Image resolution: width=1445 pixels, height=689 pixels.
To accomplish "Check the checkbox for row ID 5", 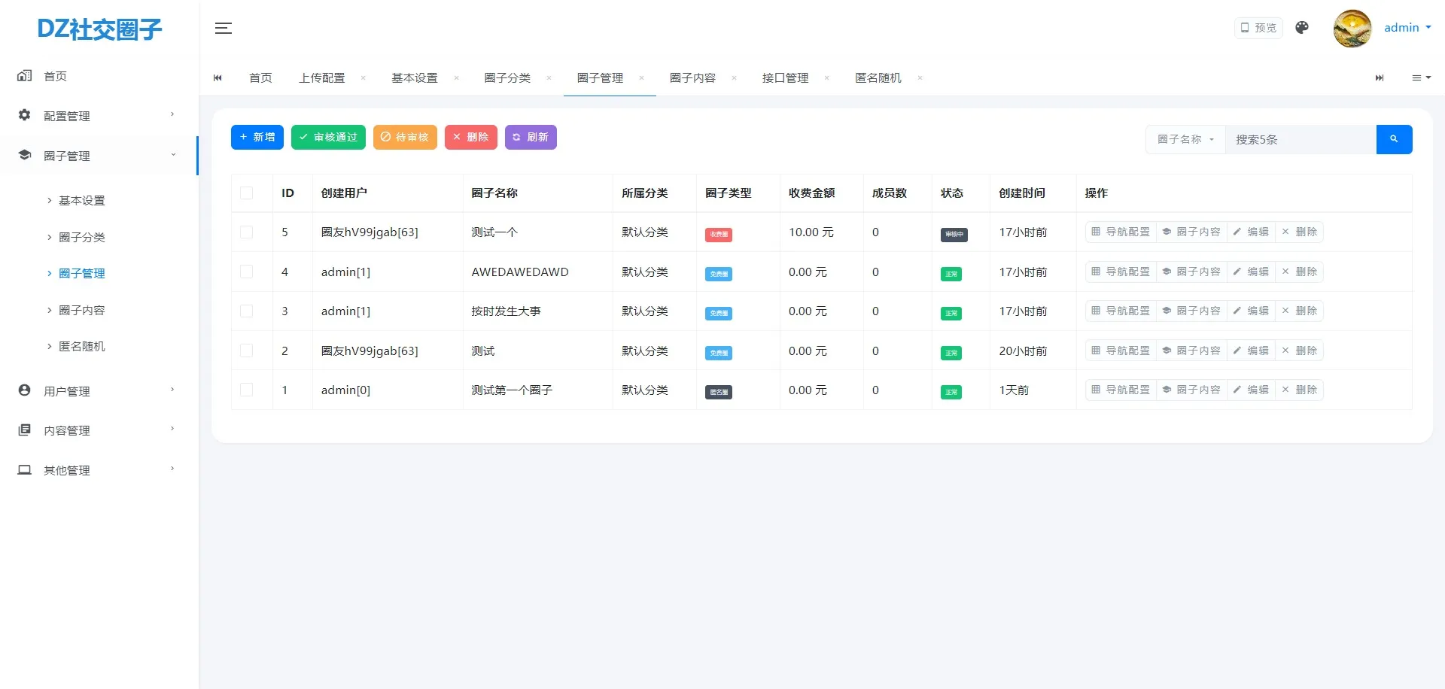I will 248,232.
